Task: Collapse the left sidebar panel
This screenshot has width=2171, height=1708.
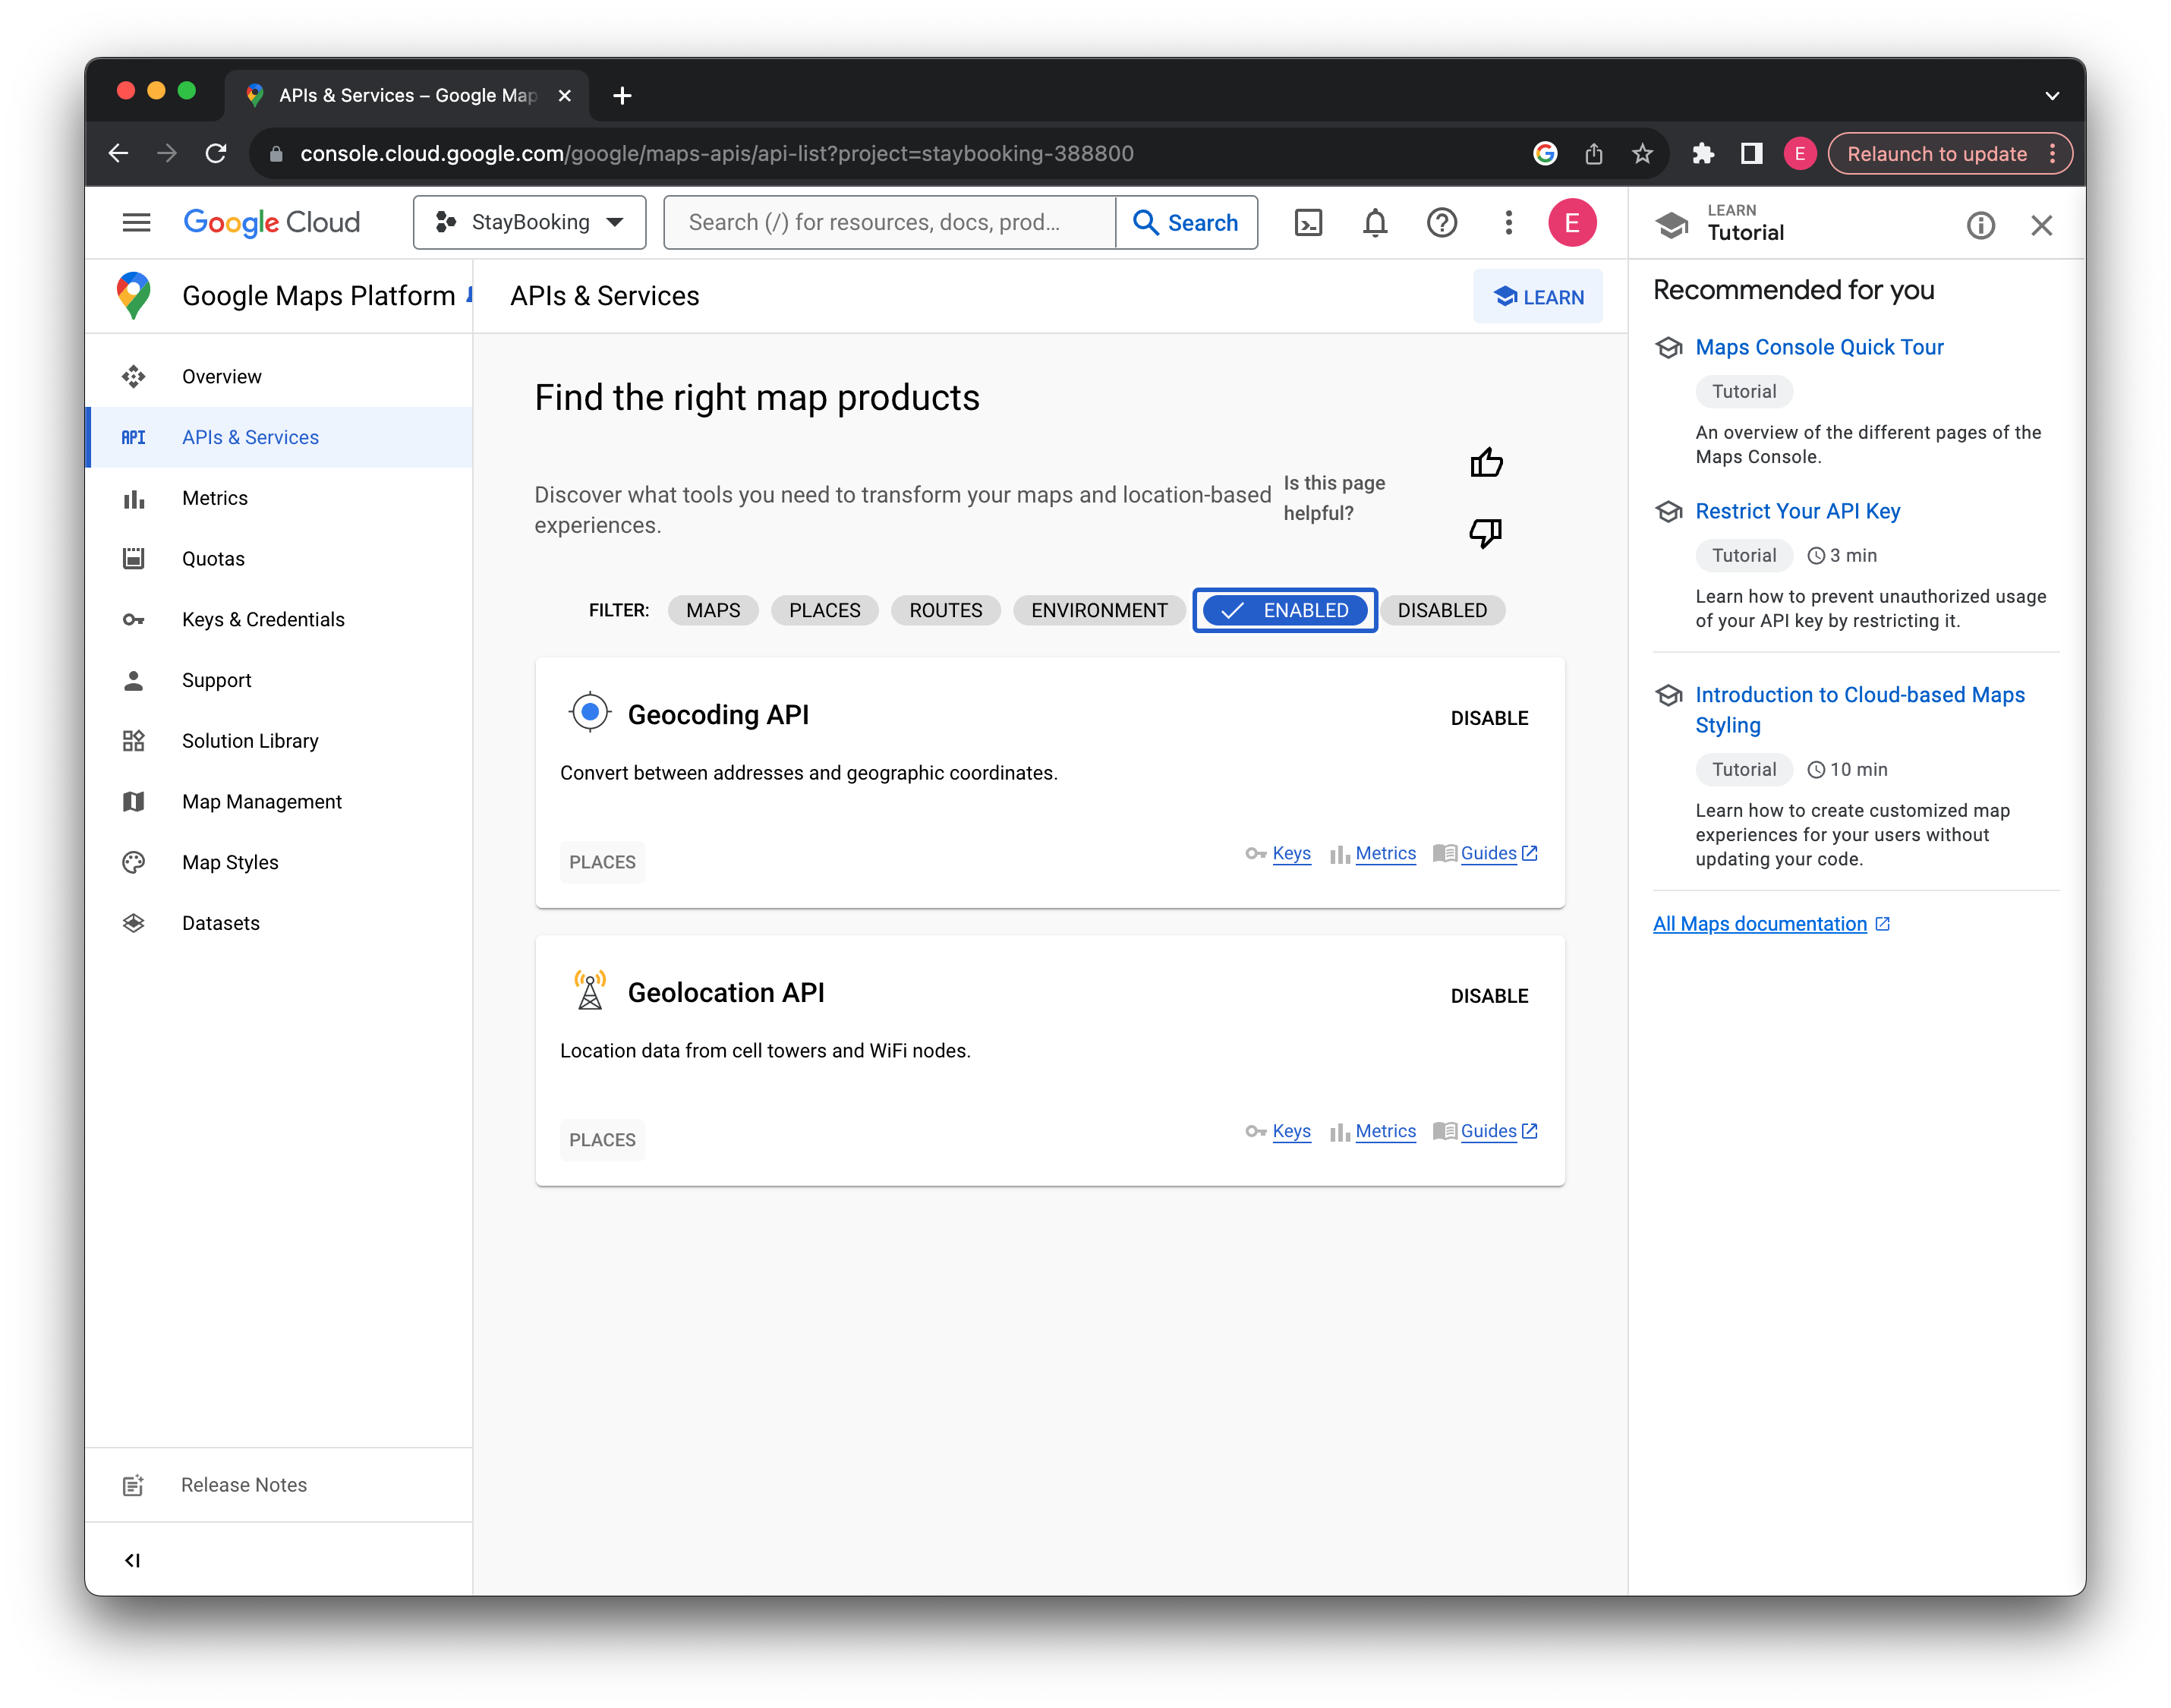Action: click(132, 1560)
